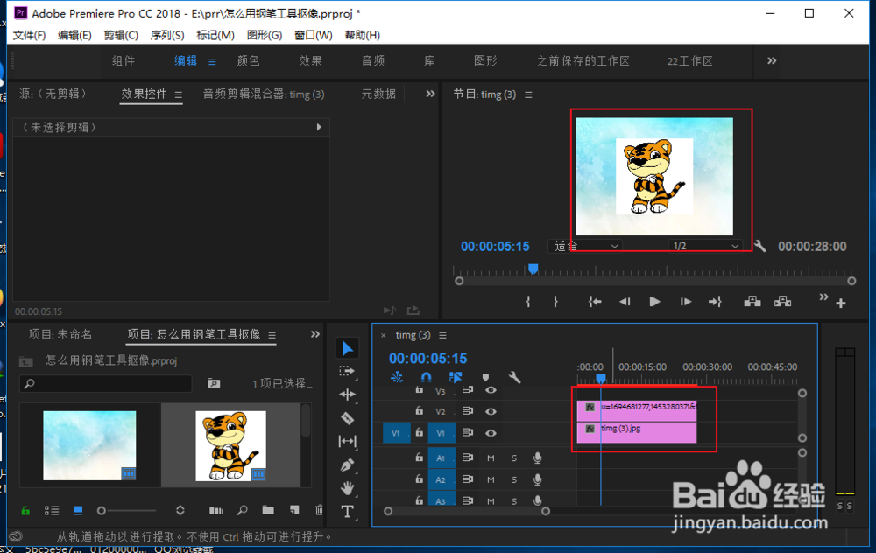This screenshot has height=553, width=876.
Task: Open the program monitor button editor plus
Action: [841, 303]
